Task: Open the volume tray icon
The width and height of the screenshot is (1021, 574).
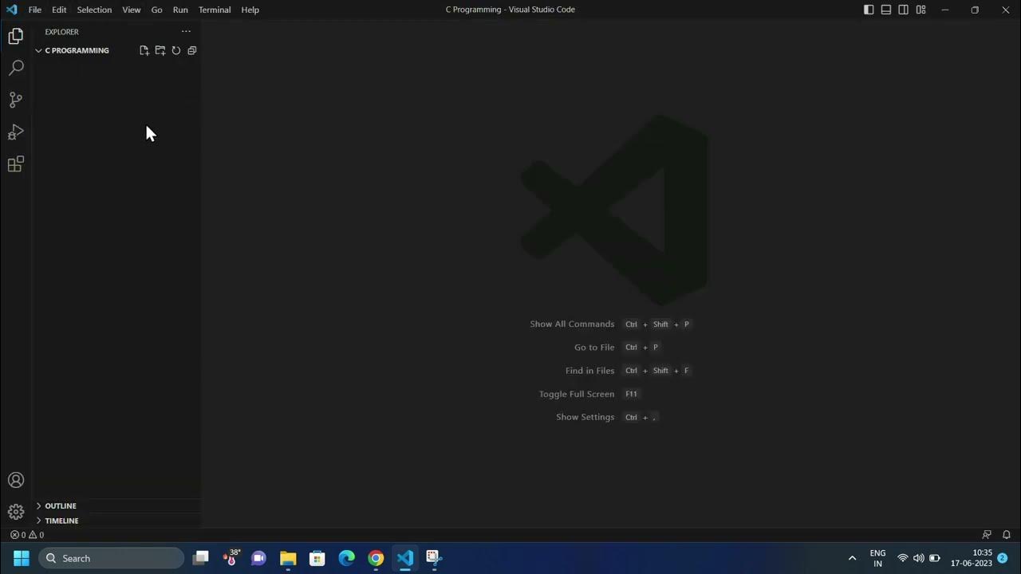Action: [919, 558]
